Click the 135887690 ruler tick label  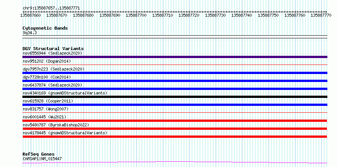point(110,15)
